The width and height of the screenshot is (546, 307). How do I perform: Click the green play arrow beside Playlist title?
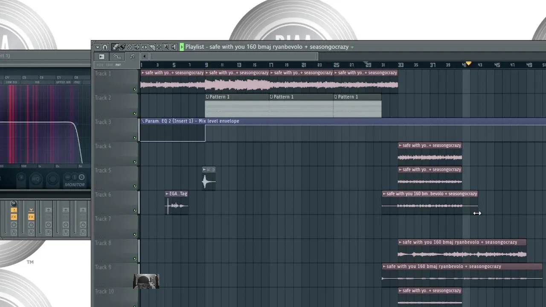coord(182,47)
